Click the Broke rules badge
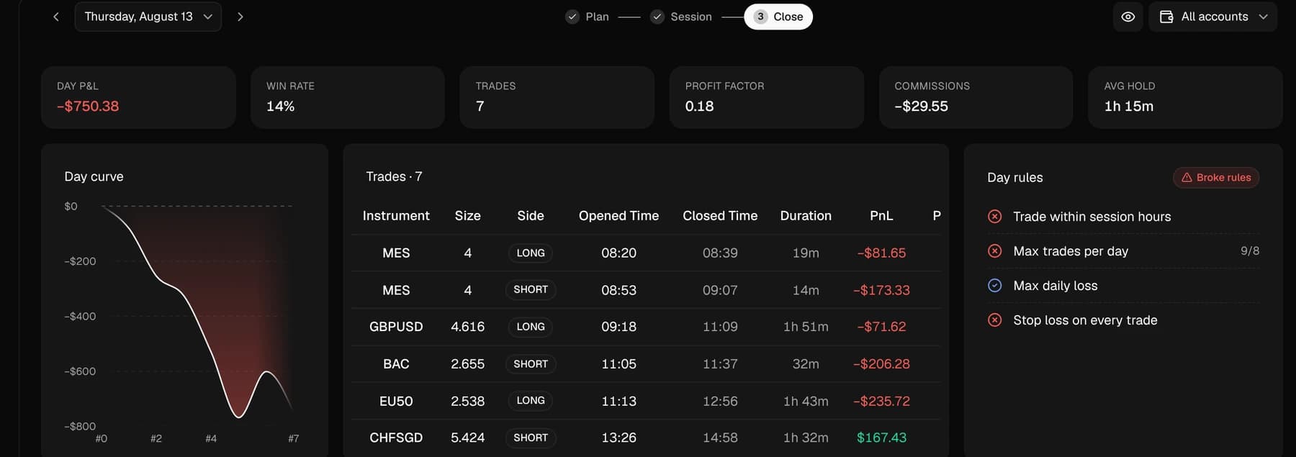The width and height of the screenshot is (1296, 457). (x=1216, y=178)
